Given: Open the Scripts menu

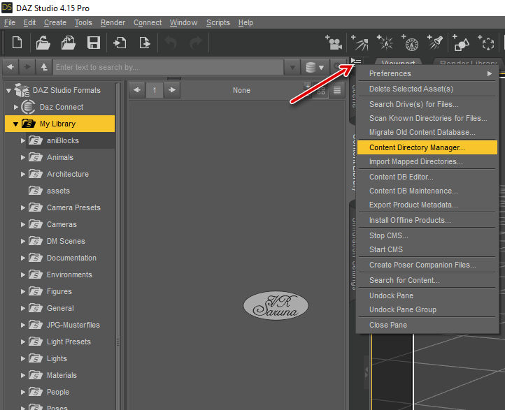Looking at the screenshot, I should [x=218, y=22].
